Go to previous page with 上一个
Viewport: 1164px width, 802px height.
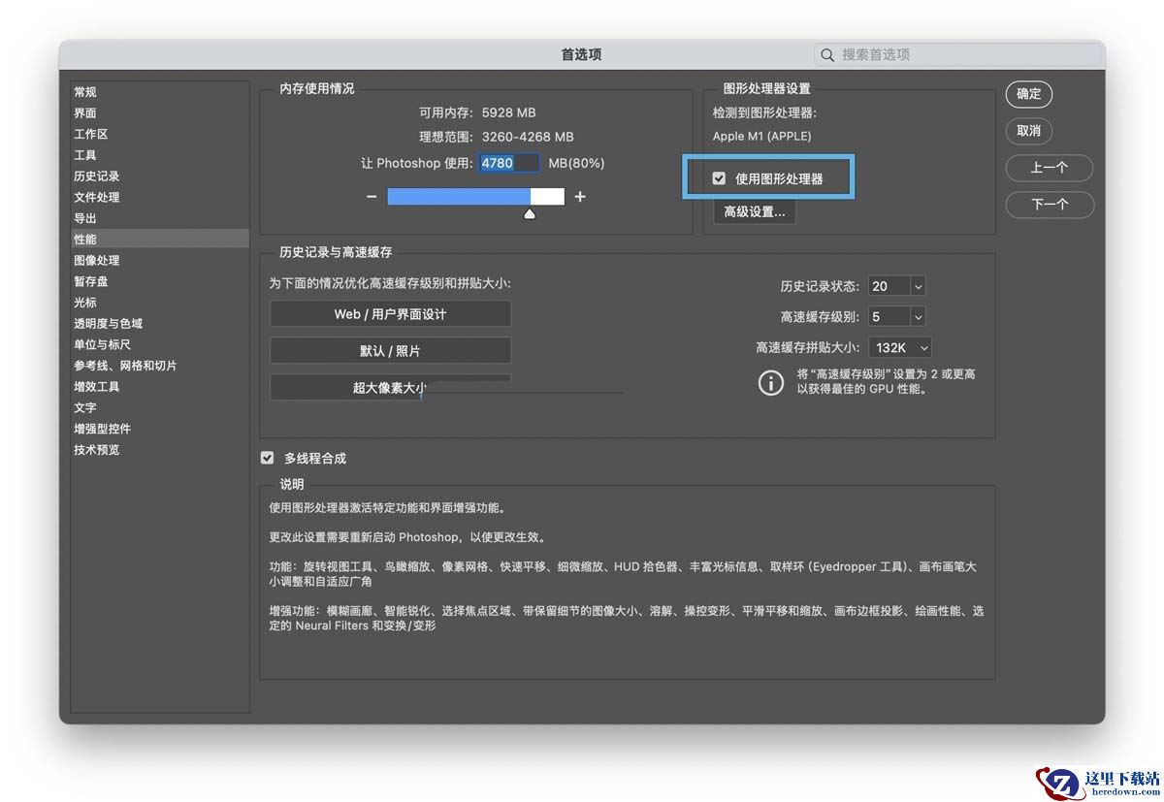(1050, 168)
